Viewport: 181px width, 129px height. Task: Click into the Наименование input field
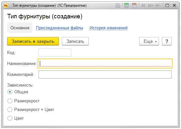[105, 63]
